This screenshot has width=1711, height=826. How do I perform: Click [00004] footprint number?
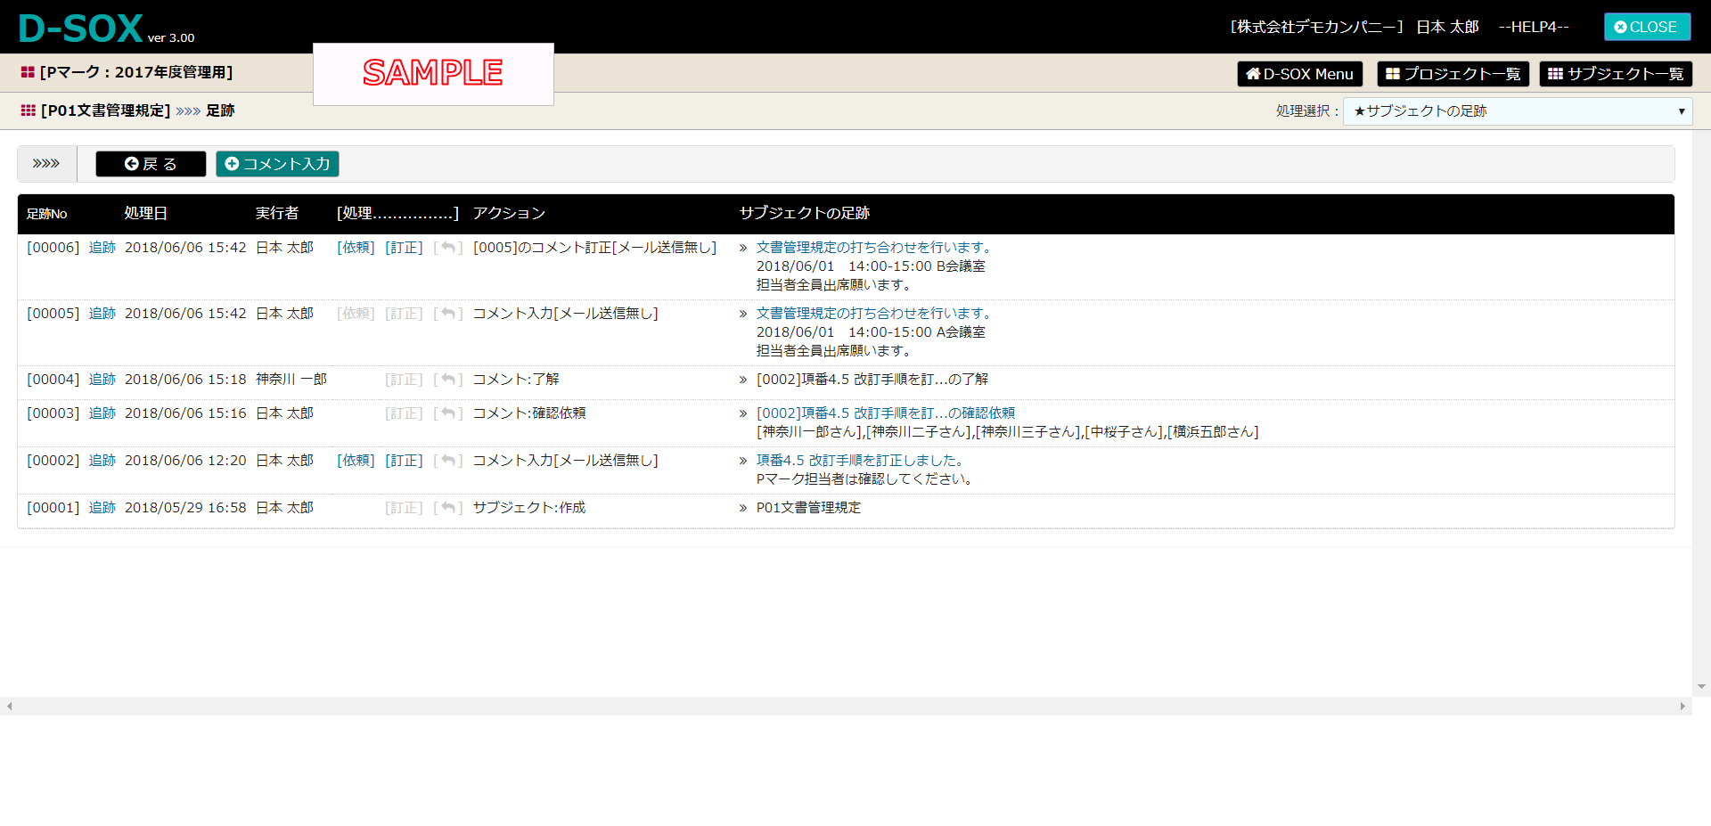tap(53, 380)
